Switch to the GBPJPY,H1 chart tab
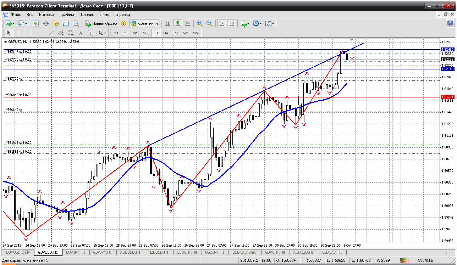Screen dimensions: 457x265 102,252
